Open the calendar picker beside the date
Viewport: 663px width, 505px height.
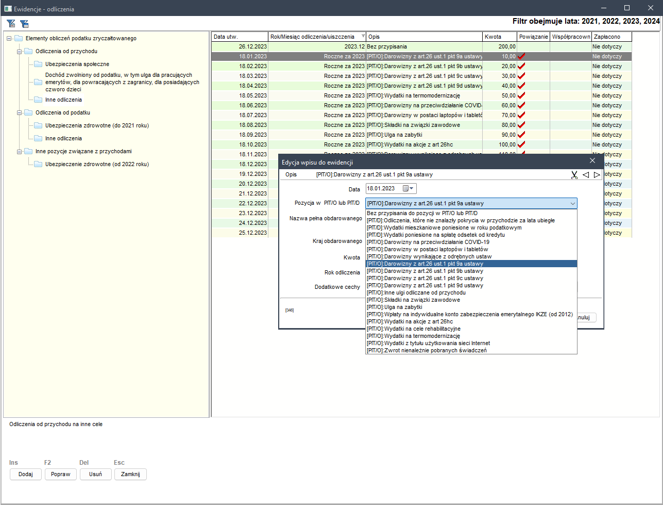(x=409, y=188)
